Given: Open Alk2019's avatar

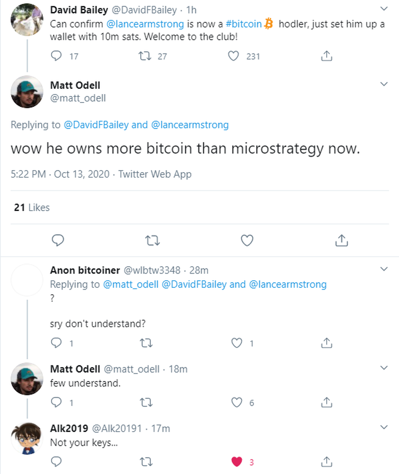Looking at the screenshot, I should pos(26,439).
